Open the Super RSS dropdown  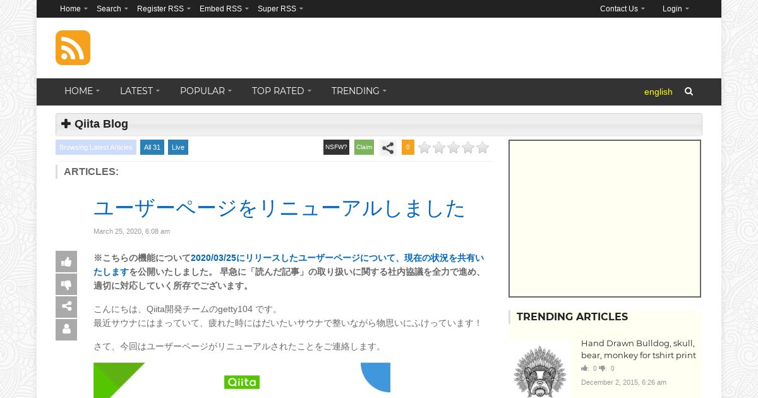pos(280,9)
